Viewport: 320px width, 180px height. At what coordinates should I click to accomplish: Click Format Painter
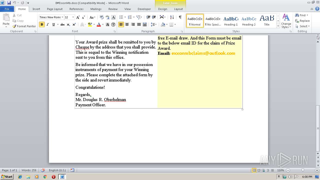(24, 26)
